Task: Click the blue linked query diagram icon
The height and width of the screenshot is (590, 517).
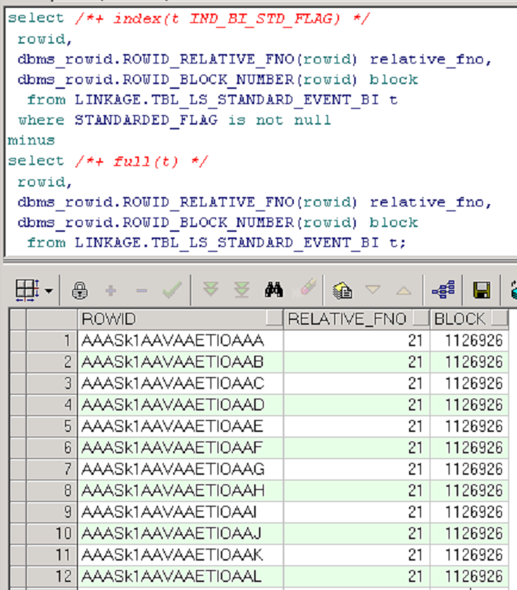Action: click(x=443, y=291)
